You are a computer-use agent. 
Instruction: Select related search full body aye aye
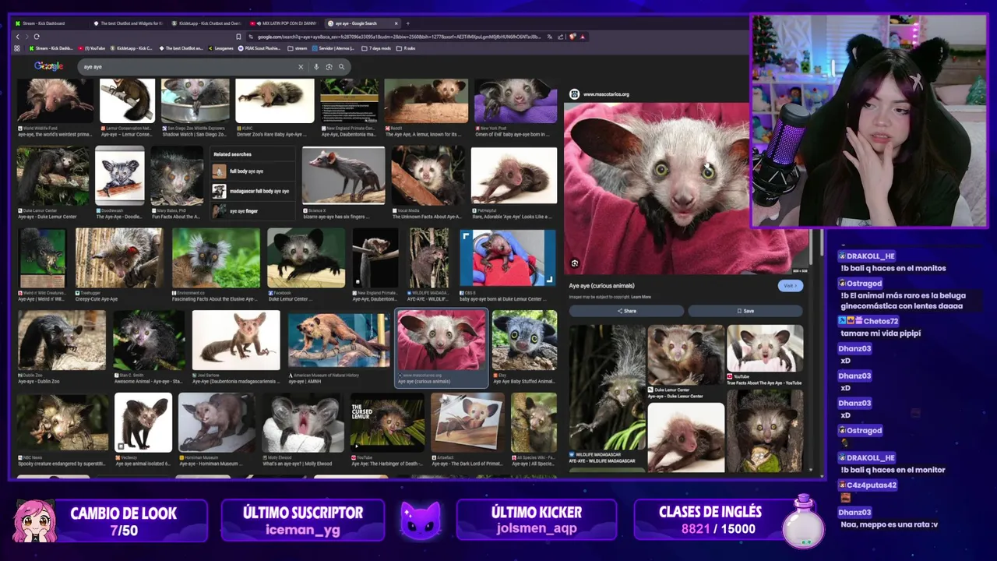click(253, 171)
